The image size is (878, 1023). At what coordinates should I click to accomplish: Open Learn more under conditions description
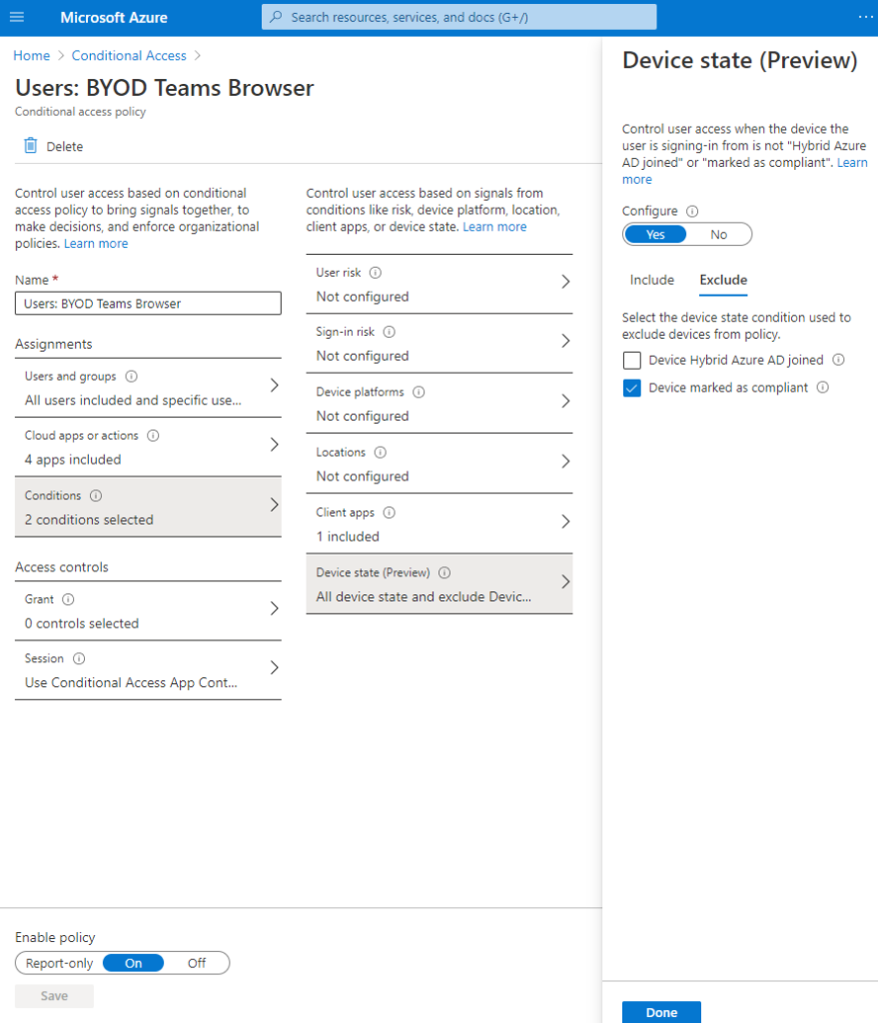(x=494, y=227)
